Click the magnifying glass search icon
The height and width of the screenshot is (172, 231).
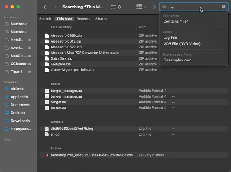(164, 7)
